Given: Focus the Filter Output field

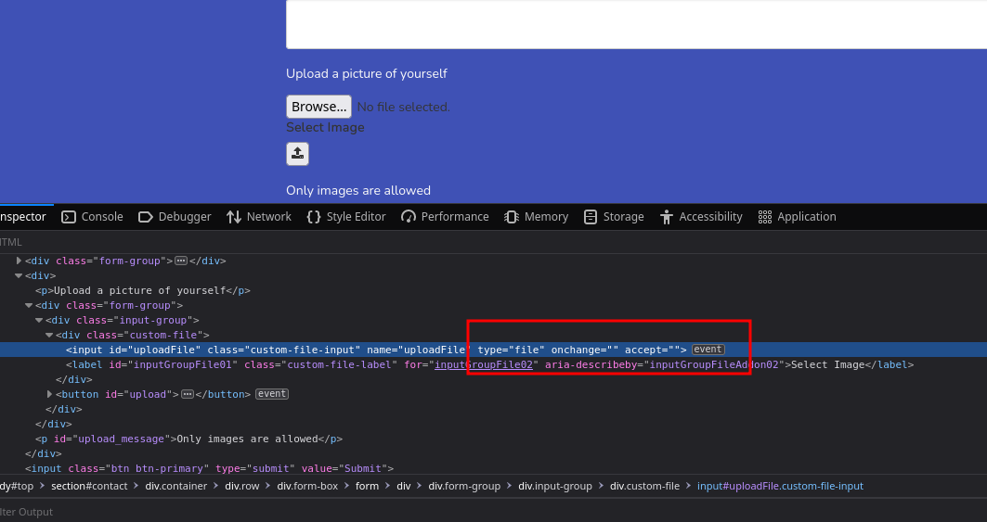Looking at the screenshot, I should 494,512.
